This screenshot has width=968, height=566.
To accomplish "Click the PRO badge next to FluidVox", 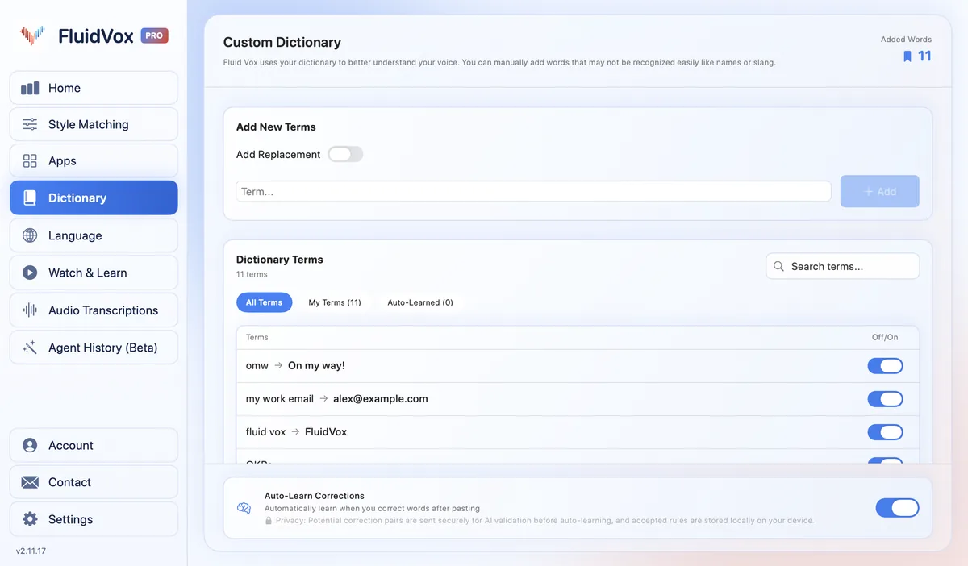I will [155, 35].
